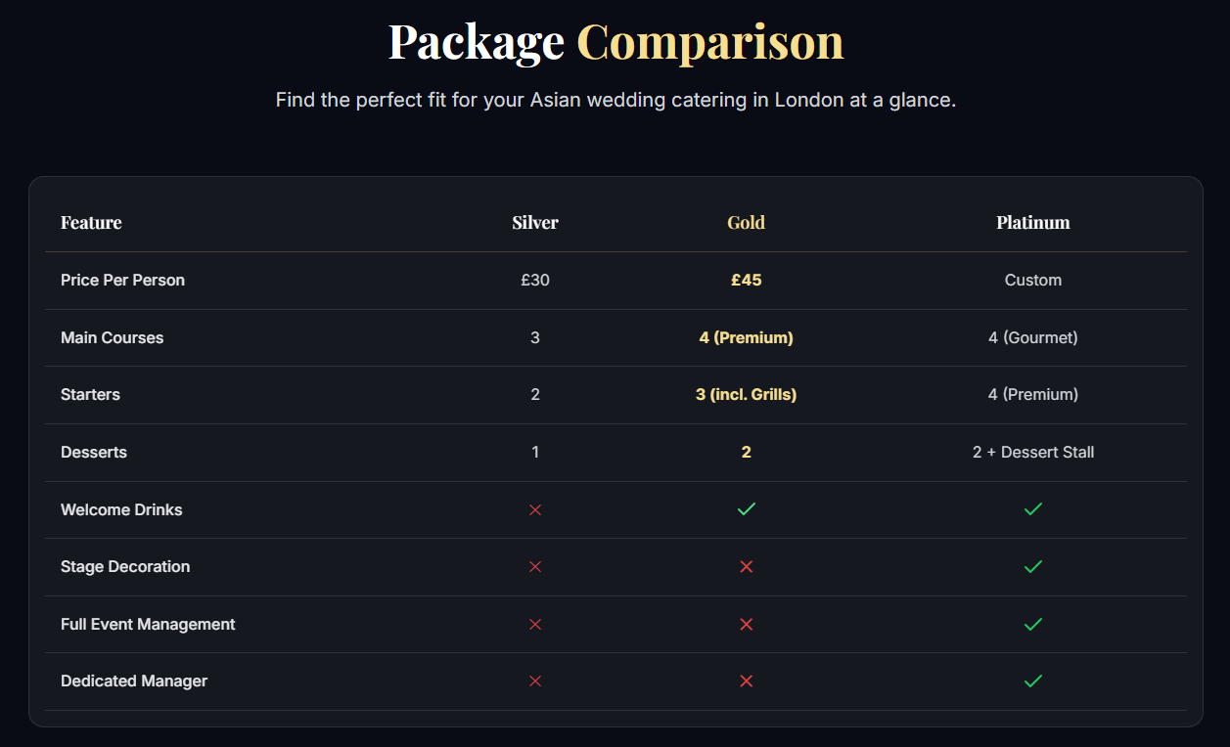
Task: Click the Platinum Dedicated Manager checkmark
Action: (x=1032, y=681)
